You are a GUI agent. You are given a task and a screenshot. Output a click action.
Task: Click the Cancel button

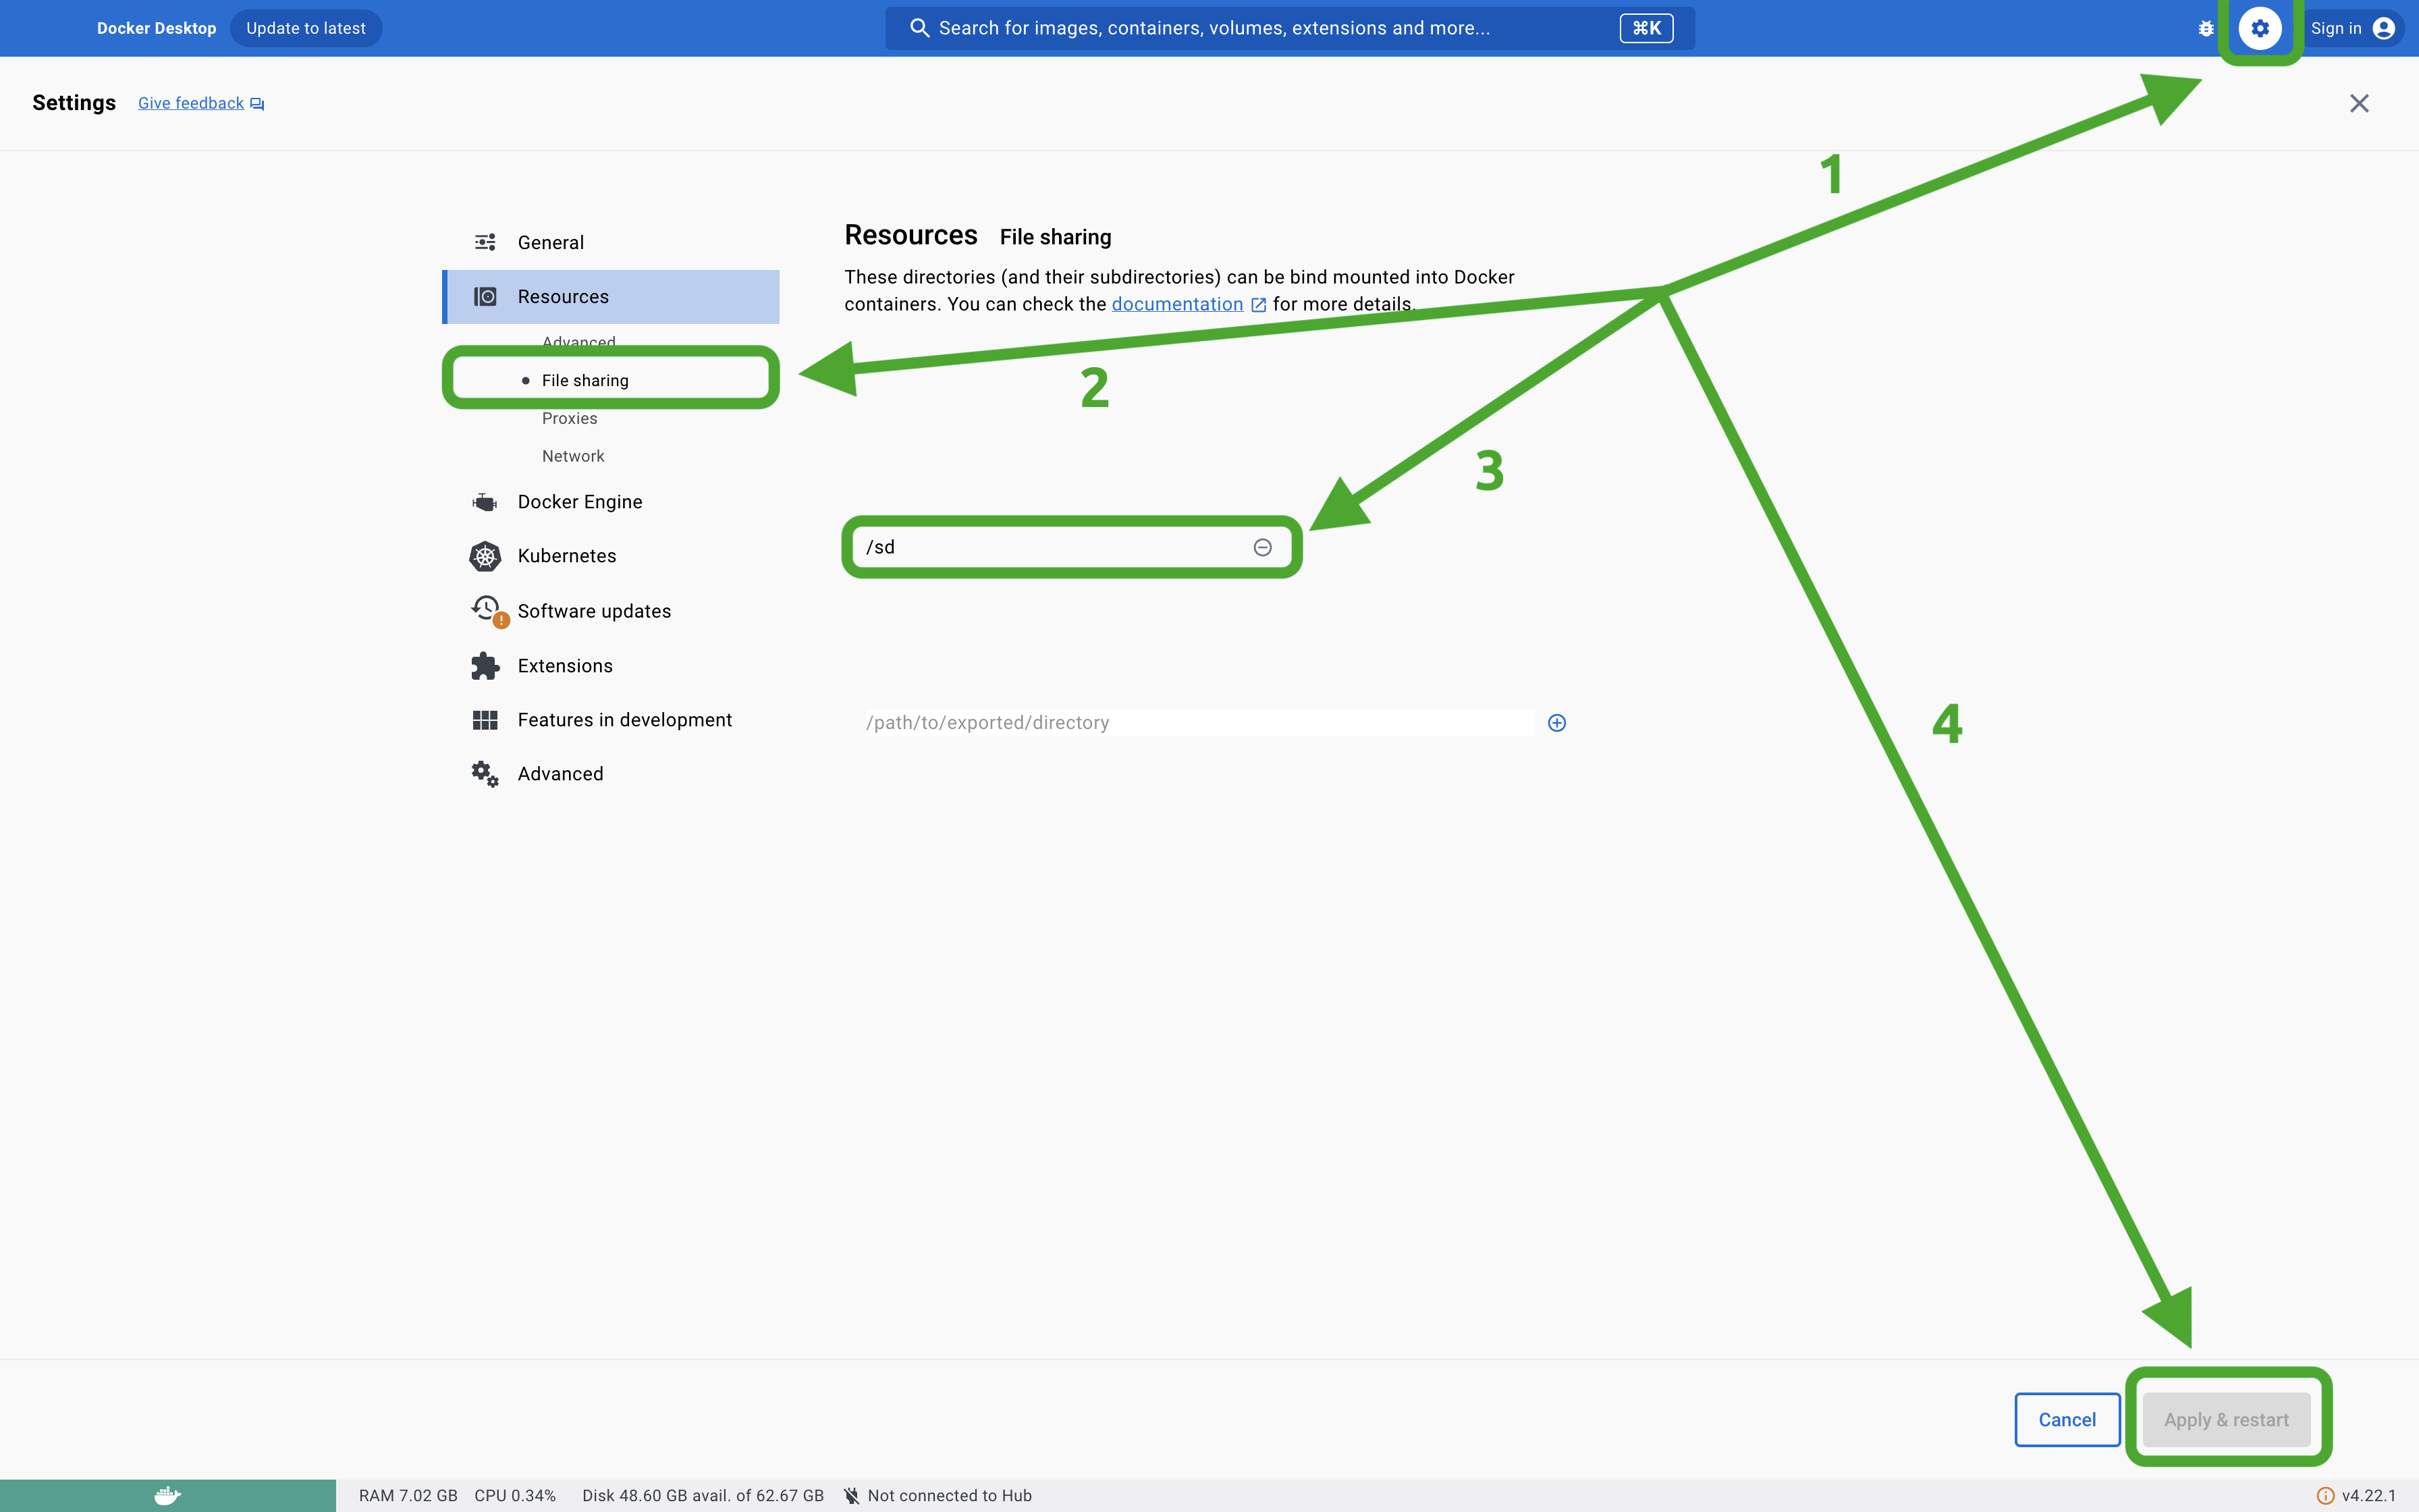click(x=2067, y=1420)
